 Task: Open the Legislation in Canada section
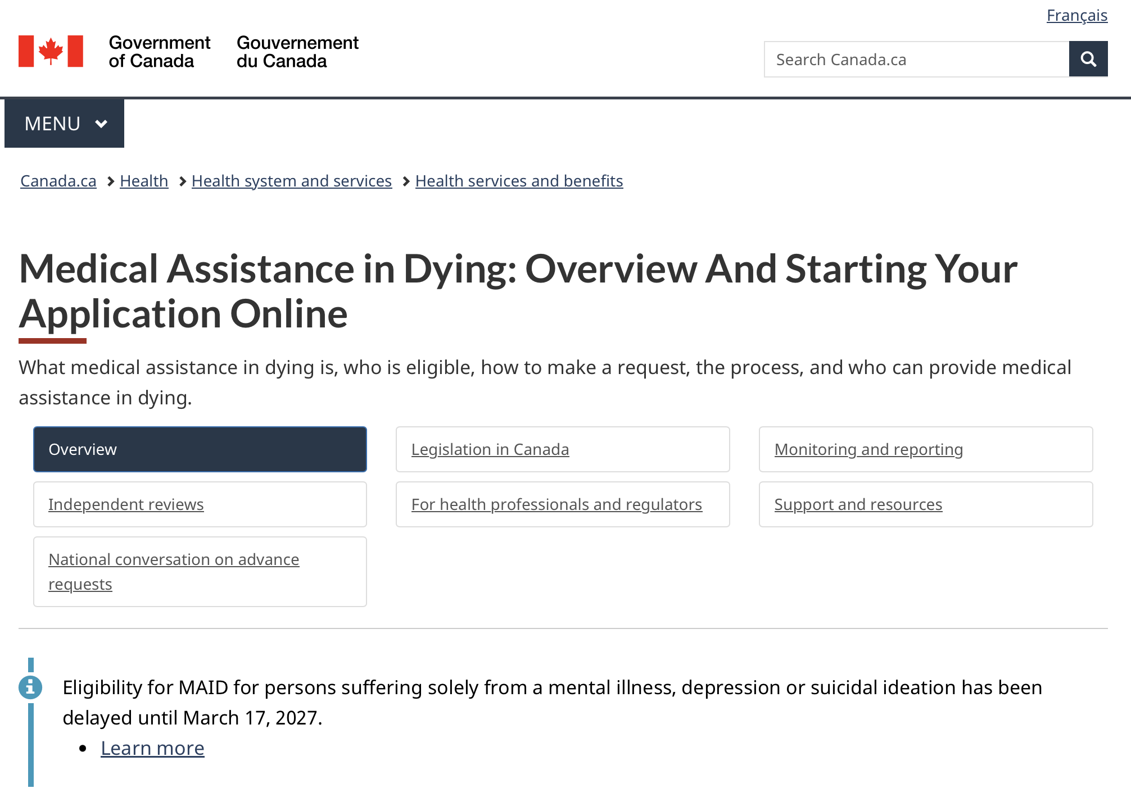pos(490,449)
